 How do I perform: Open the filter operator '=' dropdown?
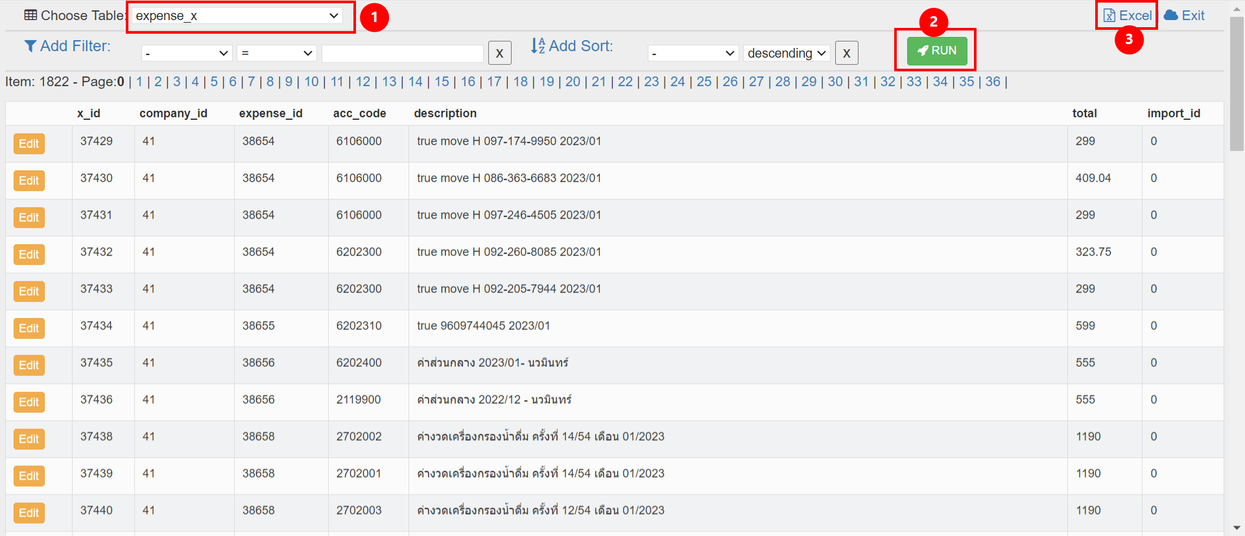coord(277,53)
